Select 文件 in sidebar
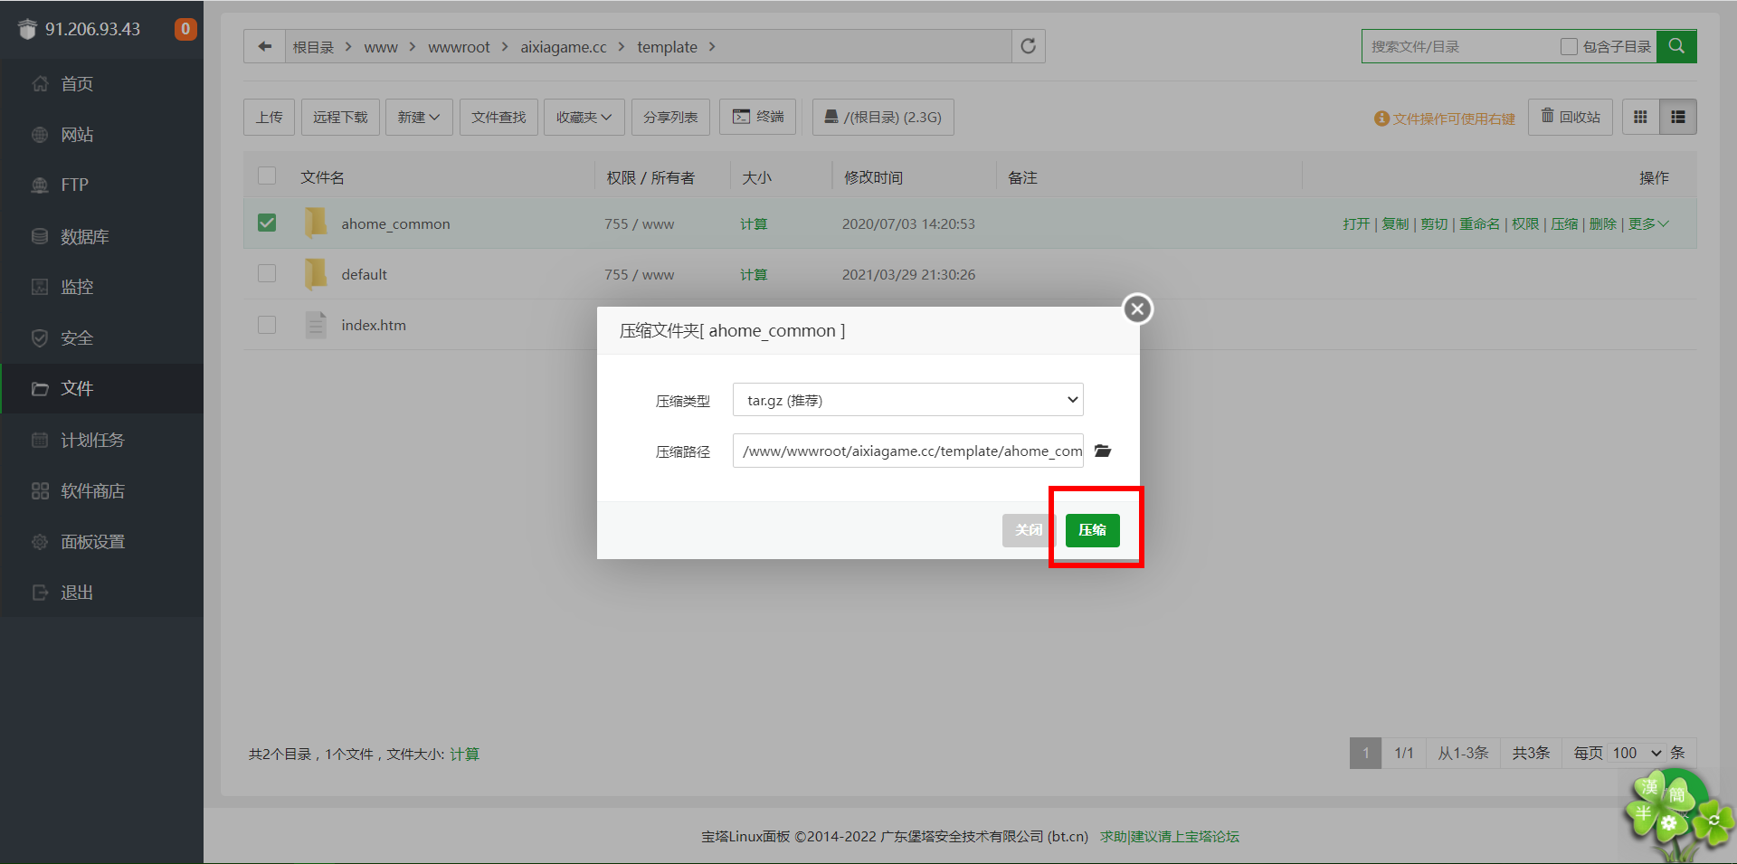 101,388
